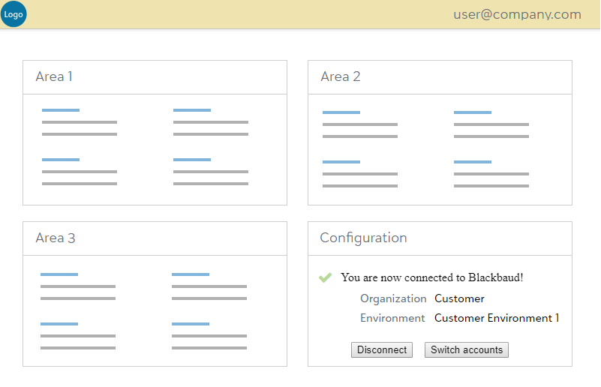Click the Environment field label

click(x=392, y=318)
